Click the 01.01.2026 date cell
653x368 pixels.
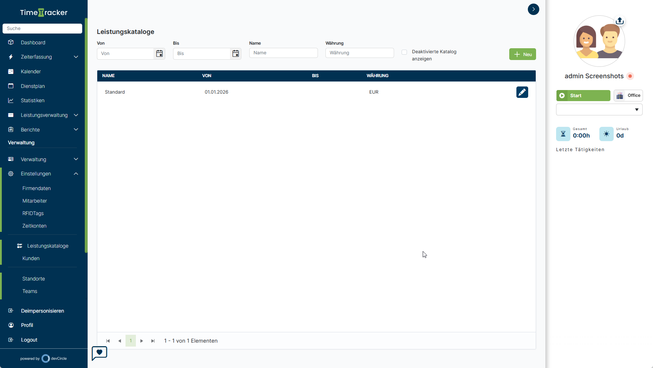click(x=216, y=92)
